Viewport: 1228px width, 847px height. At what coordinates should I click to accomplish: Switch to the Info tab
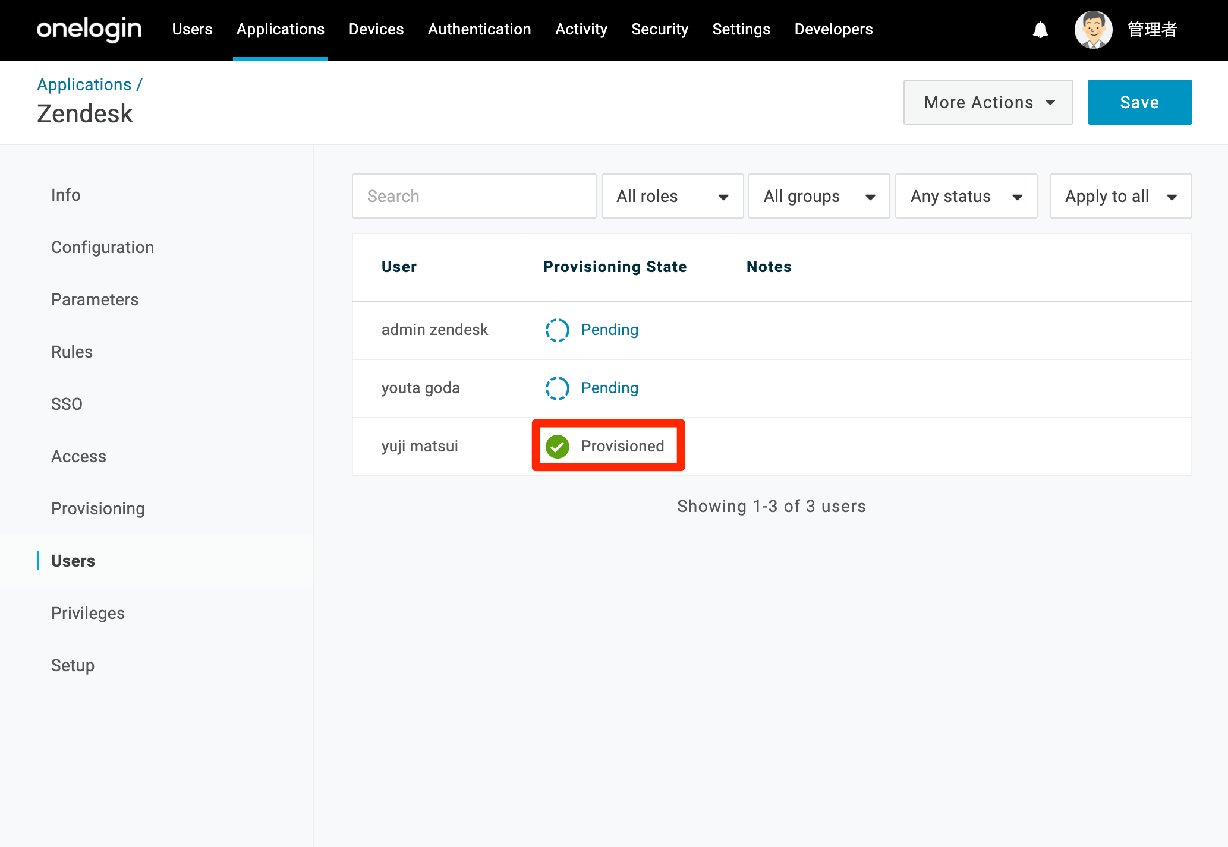(x=65, y=195)
